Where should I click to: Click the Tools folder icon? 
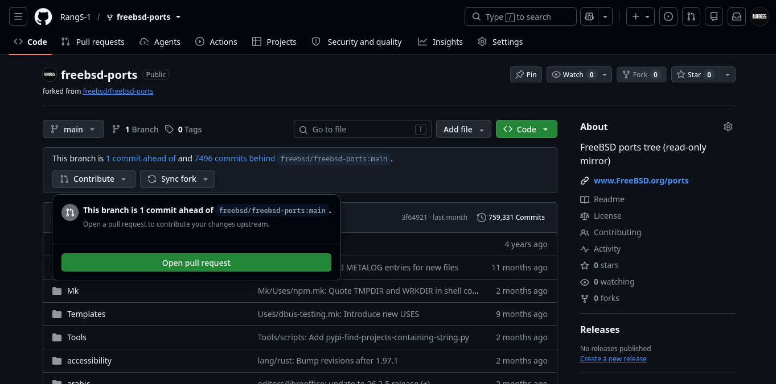click(x=57, y=337)
